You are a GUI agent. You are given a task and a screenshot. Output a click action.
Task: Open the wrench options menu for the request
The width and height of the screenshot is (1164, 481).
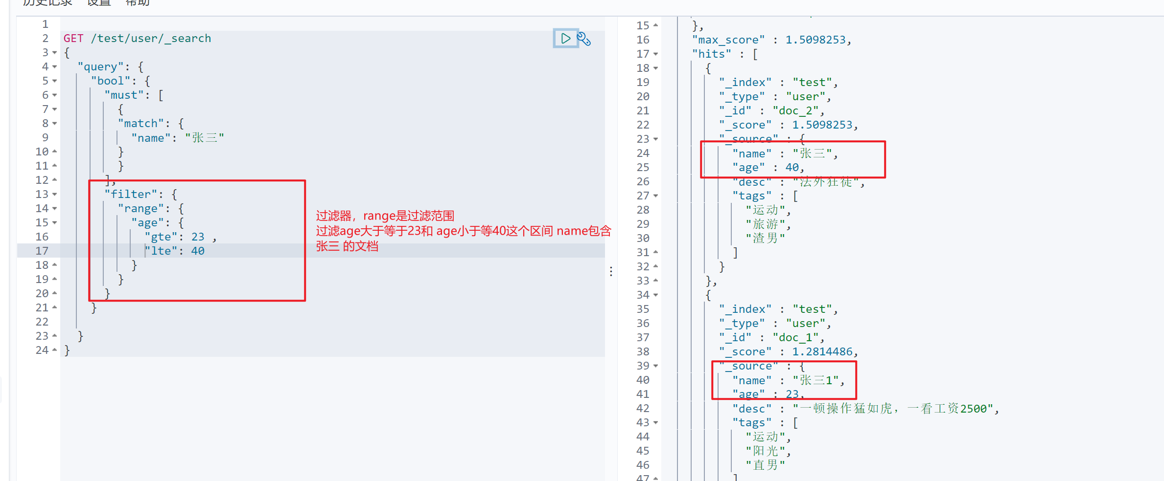[x=584, y=39]
